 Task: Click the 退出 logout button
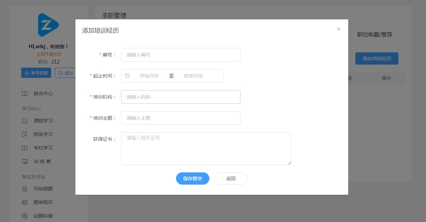pyautogui.click(x=66, y=73)
